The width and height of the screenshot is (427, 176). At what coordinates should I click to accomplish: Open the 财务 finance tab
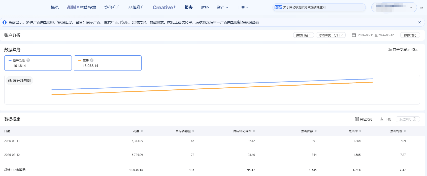[x=205, y=8]
